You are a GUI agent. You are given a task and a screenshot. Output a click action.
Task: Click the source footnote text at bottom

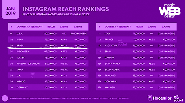[x=69, y=98]
